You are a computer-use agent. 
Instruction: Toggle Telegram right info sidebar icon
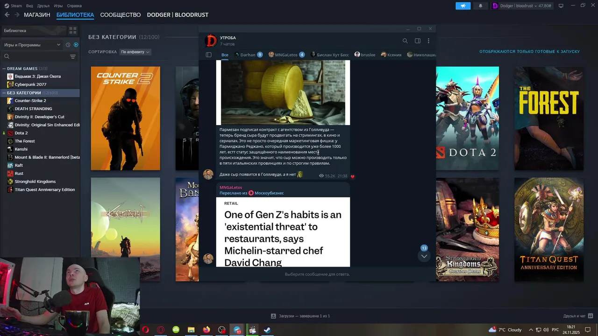pos(418,41)
